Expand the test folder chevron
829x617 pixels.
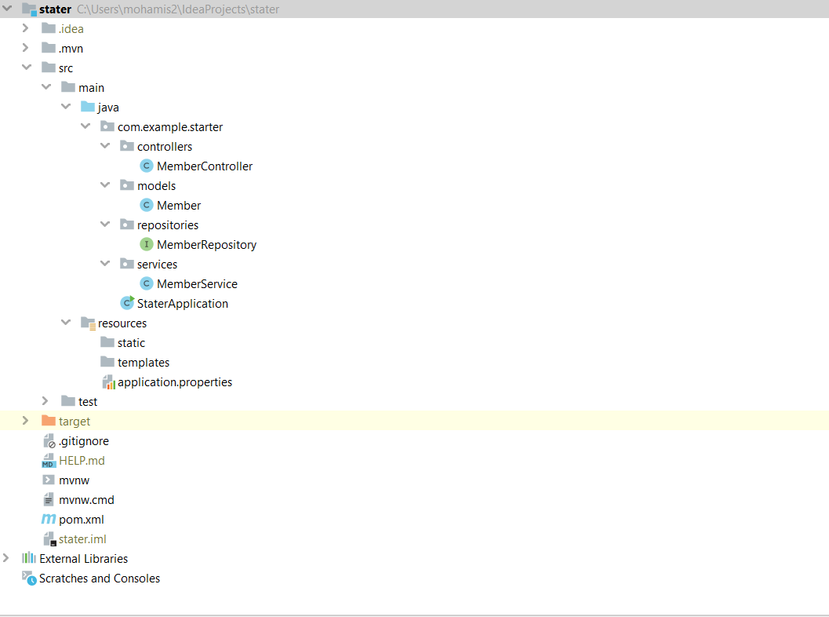[45, 400]
